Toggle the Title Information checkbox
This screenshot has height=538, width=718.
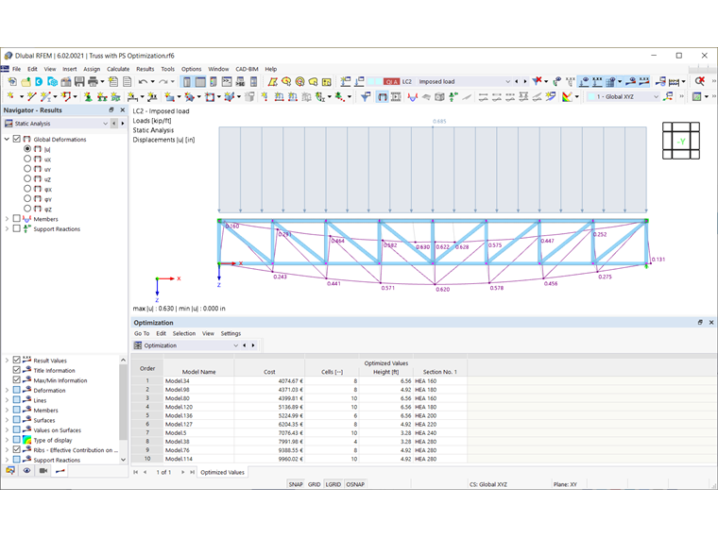point(17,370)
